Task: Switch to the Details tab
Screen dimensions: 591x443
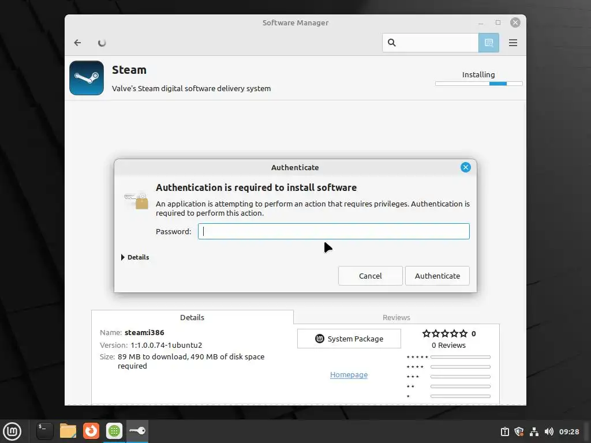Action: 192,317
